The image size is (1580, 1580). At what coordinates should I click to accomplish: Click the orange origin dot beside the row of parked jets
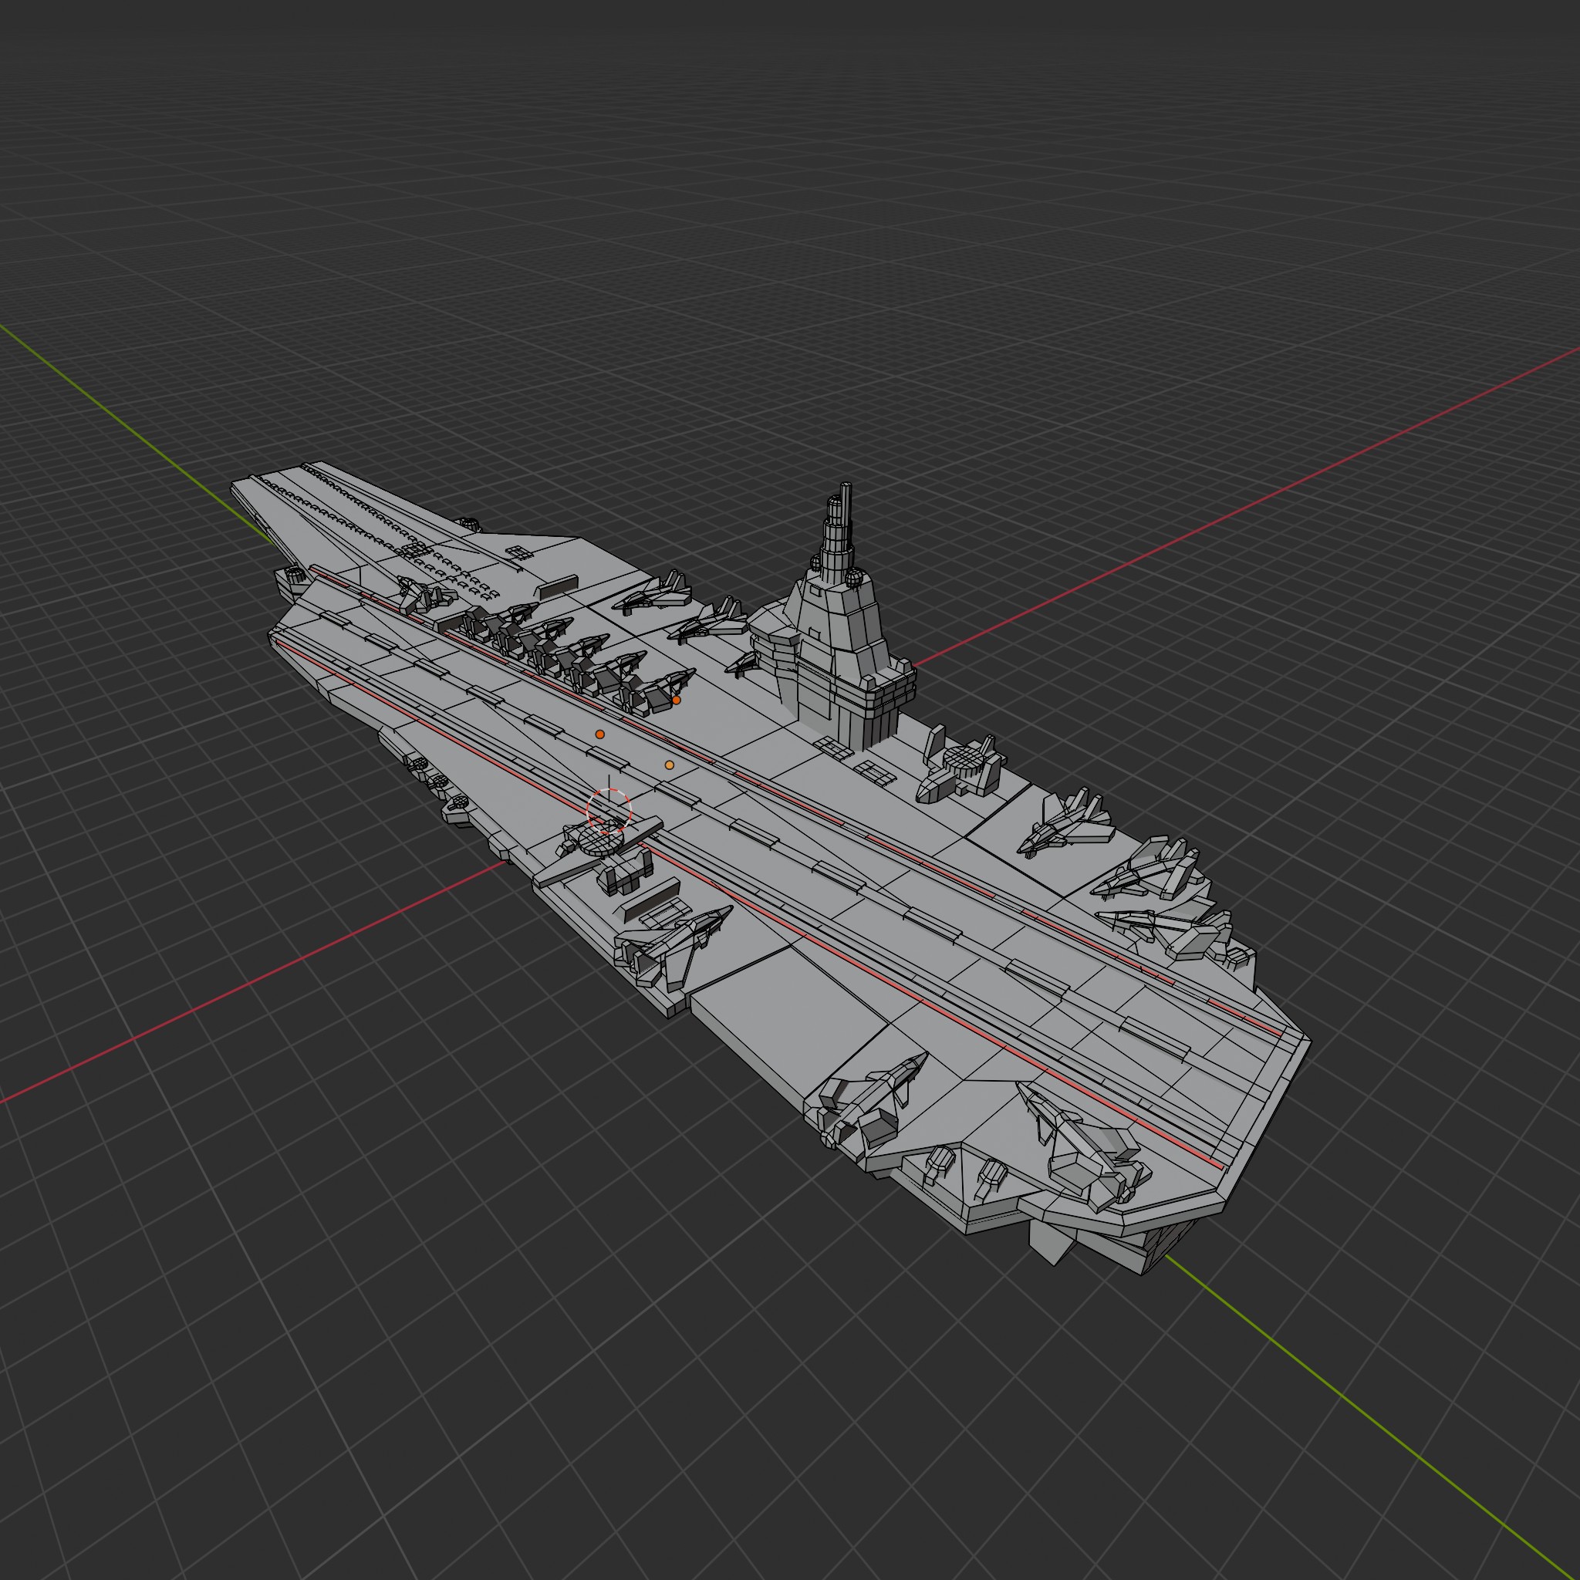point(676,700)
